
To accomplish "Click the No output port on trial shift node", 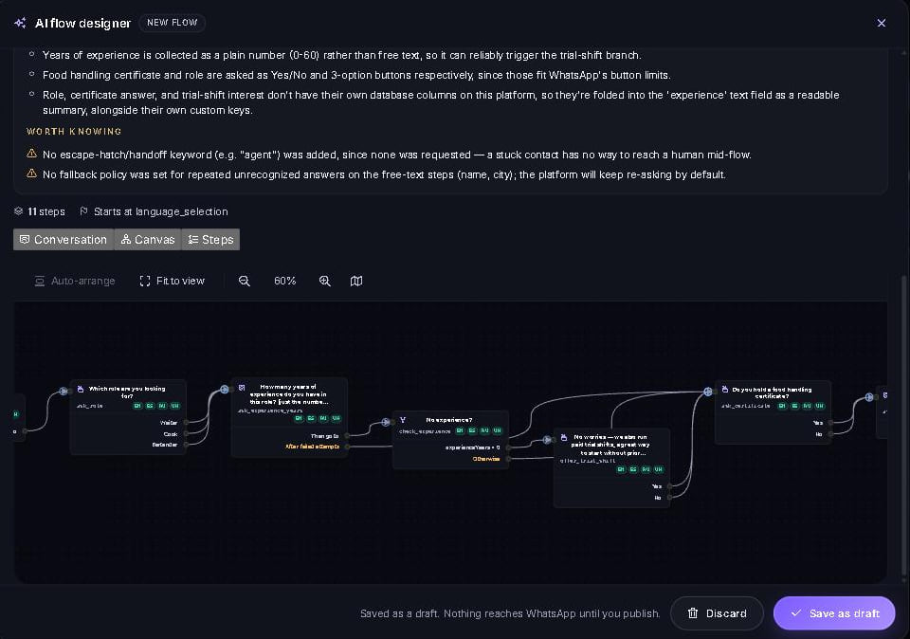I will click(669, 498).
